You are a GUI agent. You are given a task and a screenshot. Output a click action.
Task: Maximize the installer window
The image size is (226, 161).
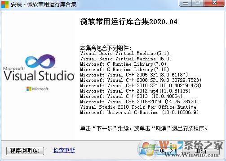[198, 3]
